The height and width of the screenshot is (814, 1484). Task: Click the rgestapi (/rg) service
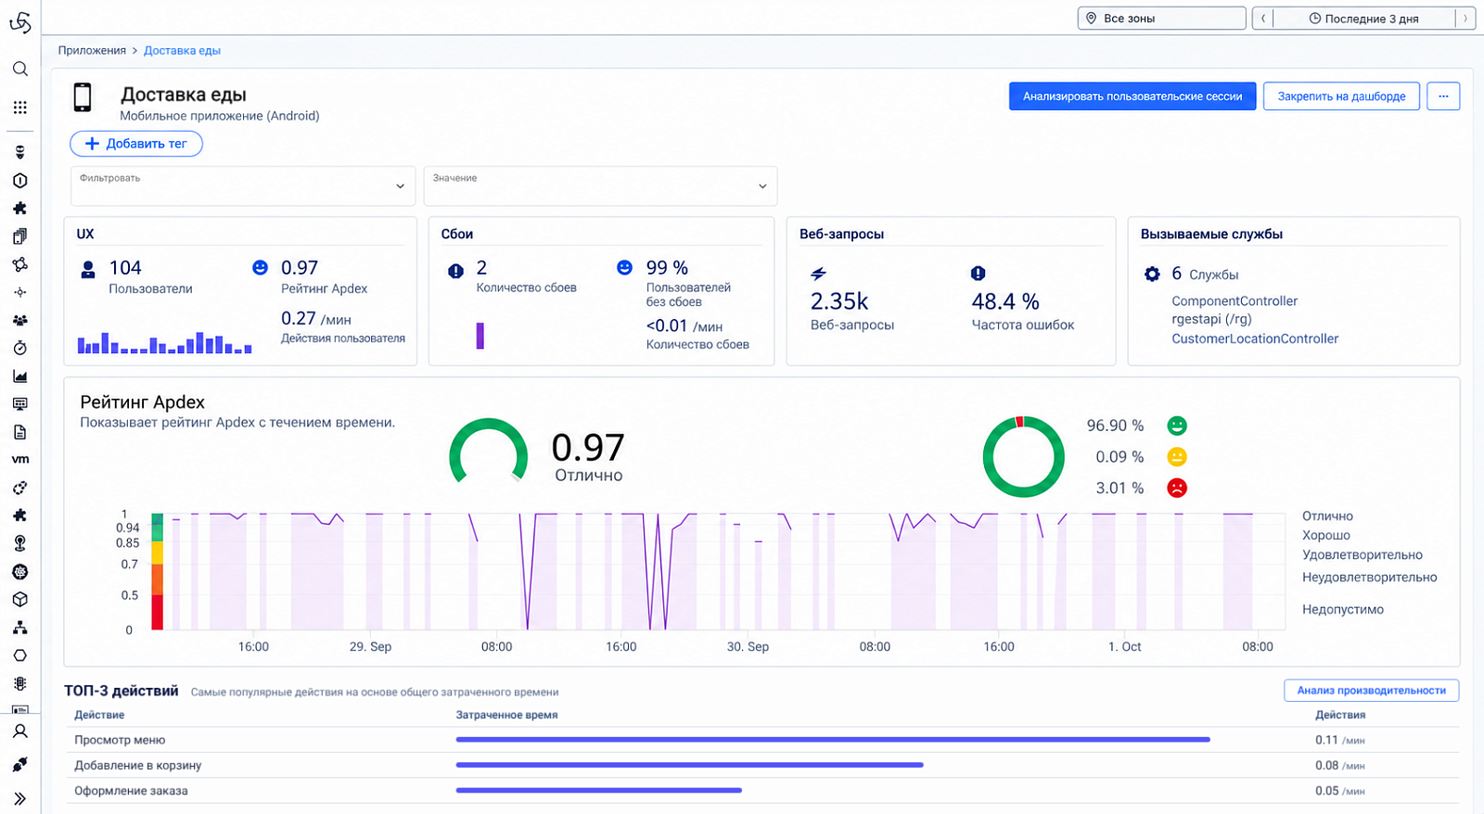(1211, 320)
